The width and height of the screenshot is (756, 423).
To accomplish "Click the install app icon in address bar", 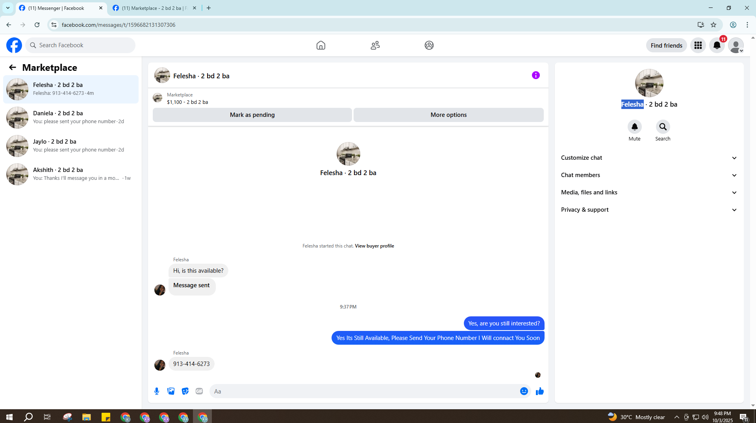I will [x=701, y=25].
